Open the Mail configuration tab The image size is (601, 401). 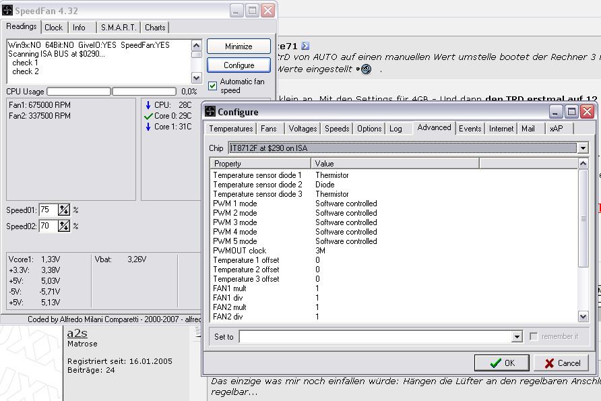point(528,129)
